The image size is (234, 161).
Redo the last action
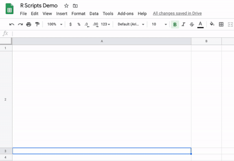(x=20, y=24)
